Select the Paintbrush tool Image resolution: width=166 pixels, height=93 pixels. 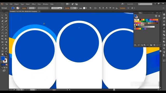coord(6,27)
